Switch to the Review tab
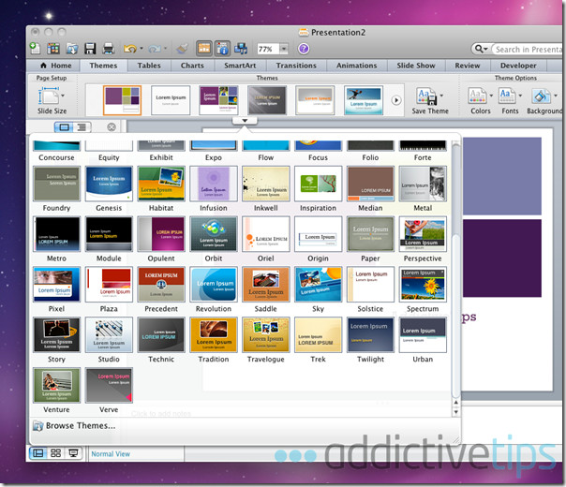 [x=467, y=66]
